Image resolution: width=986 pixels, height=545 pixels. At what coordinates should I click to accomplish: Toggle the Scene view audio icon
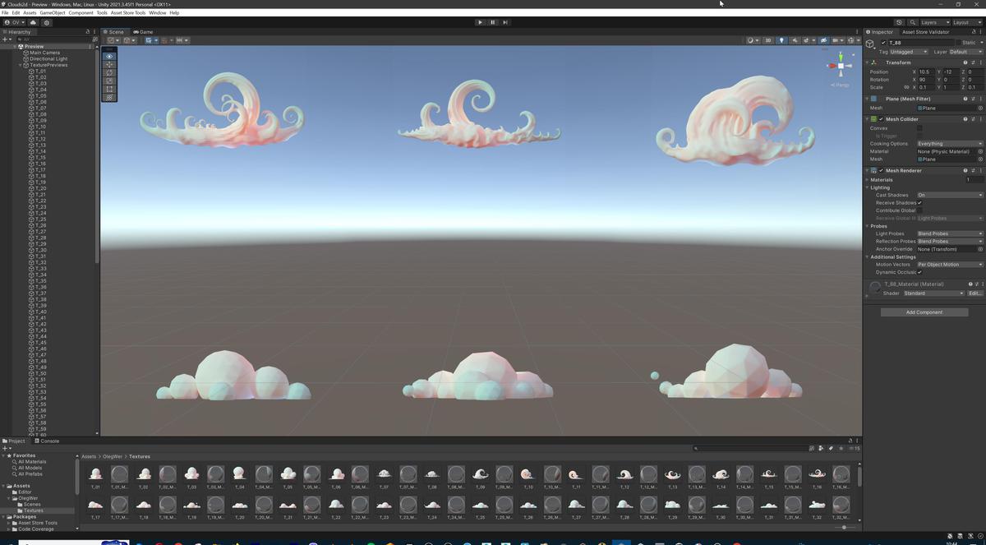795,40
